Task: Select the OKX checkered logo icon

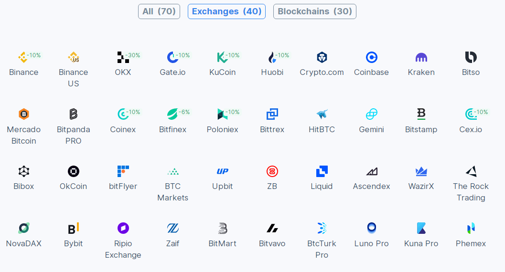Action: pyautogui.click(x=123, y=57)
